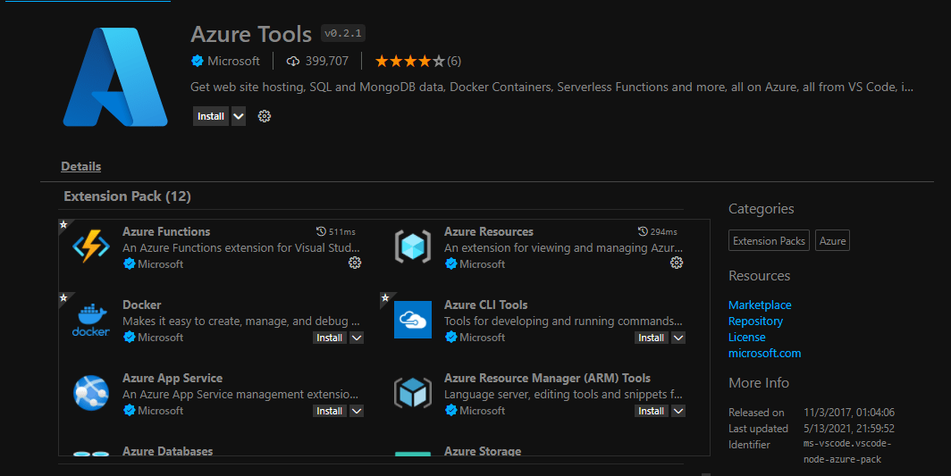The width and height of the screenshot is (951, 476).
Task: Install Azure Resource Manager (ARM) Tools
Action: click(652, 411)
